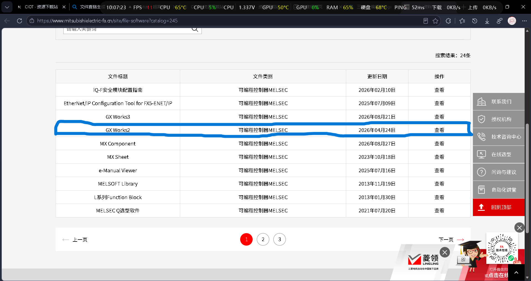This screenshot has height=281, width=531.
Task: Collapse the bottom panel with up chevron
Action: 516,272
